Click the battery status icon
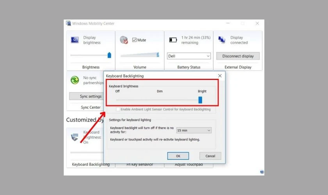Viewport: 328px width, 195px height. [173, 40]
